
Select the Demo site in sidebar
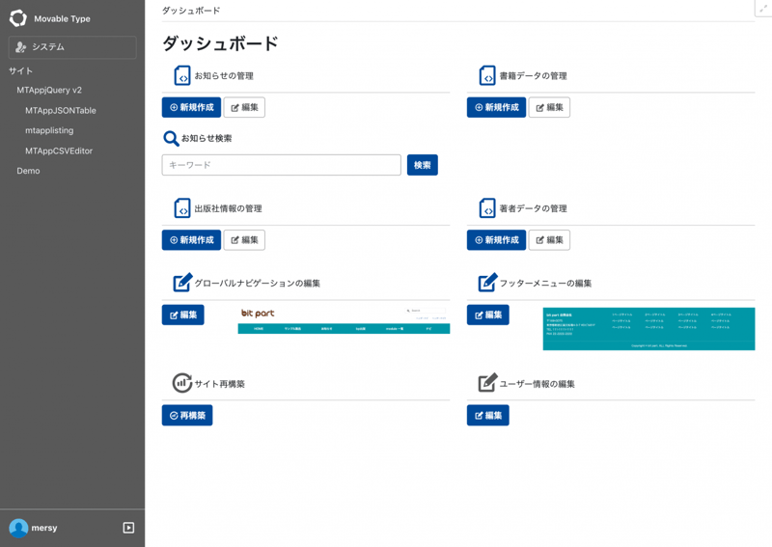click(x=29, y=171)
